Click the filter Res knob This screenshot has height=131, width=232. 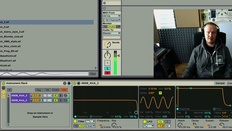(x=114, y=126)
